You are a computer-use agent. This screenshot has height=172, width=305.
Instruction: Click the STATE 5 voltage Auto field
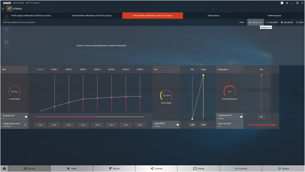click(x=111, y=125)
